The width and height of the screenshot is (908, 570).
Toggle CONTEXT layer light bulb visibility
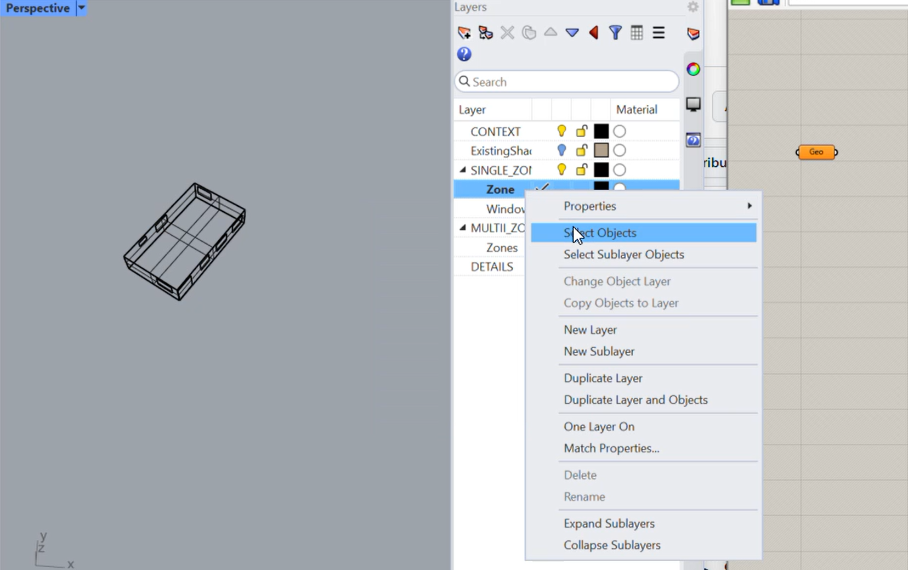point(561,131)
